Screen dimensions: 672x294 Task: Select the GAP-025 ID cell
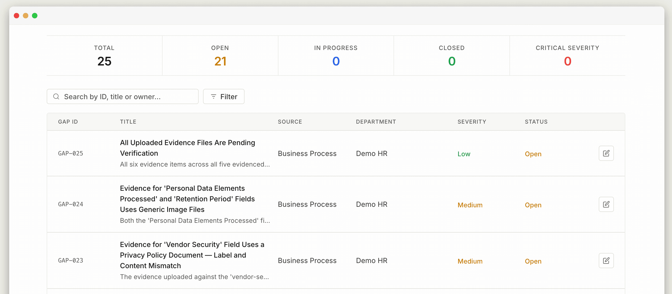(x=71, y=154)
